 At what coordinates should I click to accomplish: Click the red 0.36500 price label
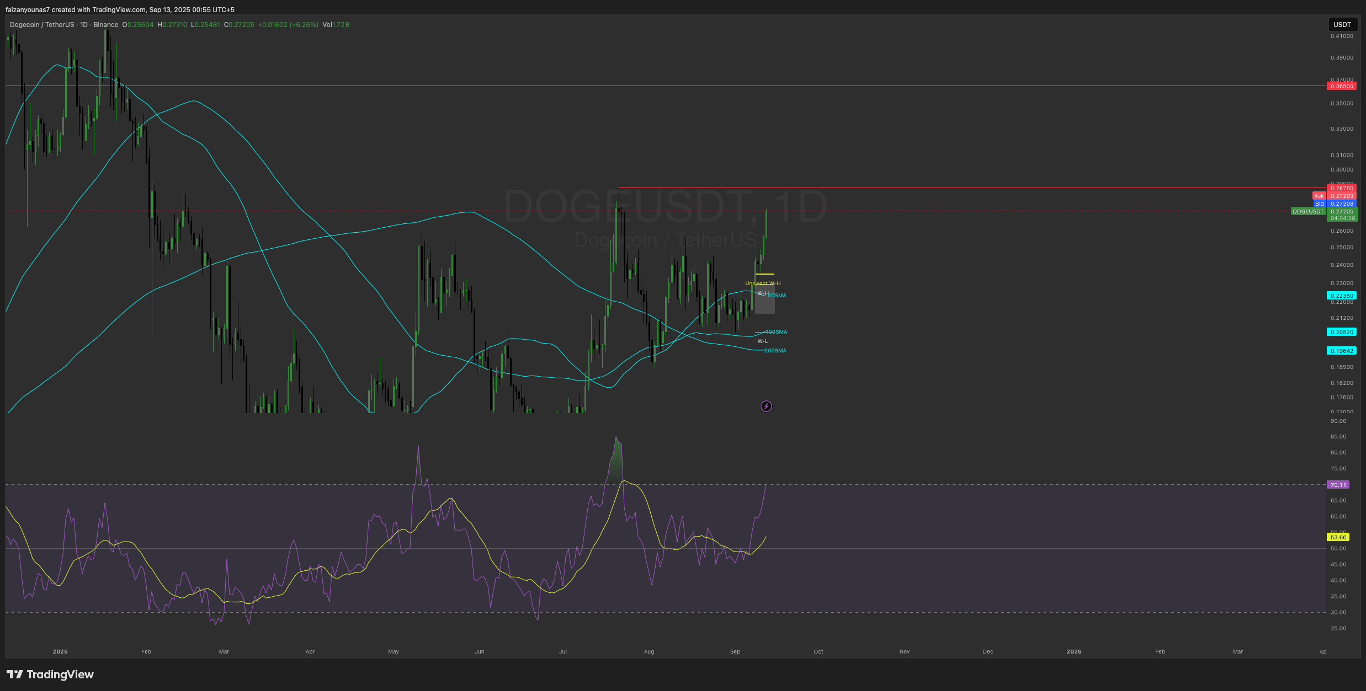(x=1341, y=87)
